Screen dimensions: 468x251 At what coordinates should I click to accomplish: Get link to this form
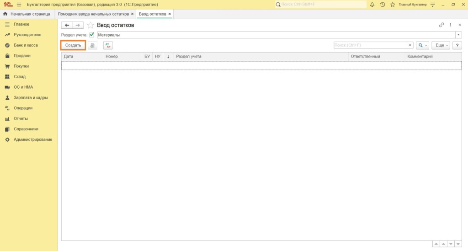pyautogui.click(x=441, y=25)
